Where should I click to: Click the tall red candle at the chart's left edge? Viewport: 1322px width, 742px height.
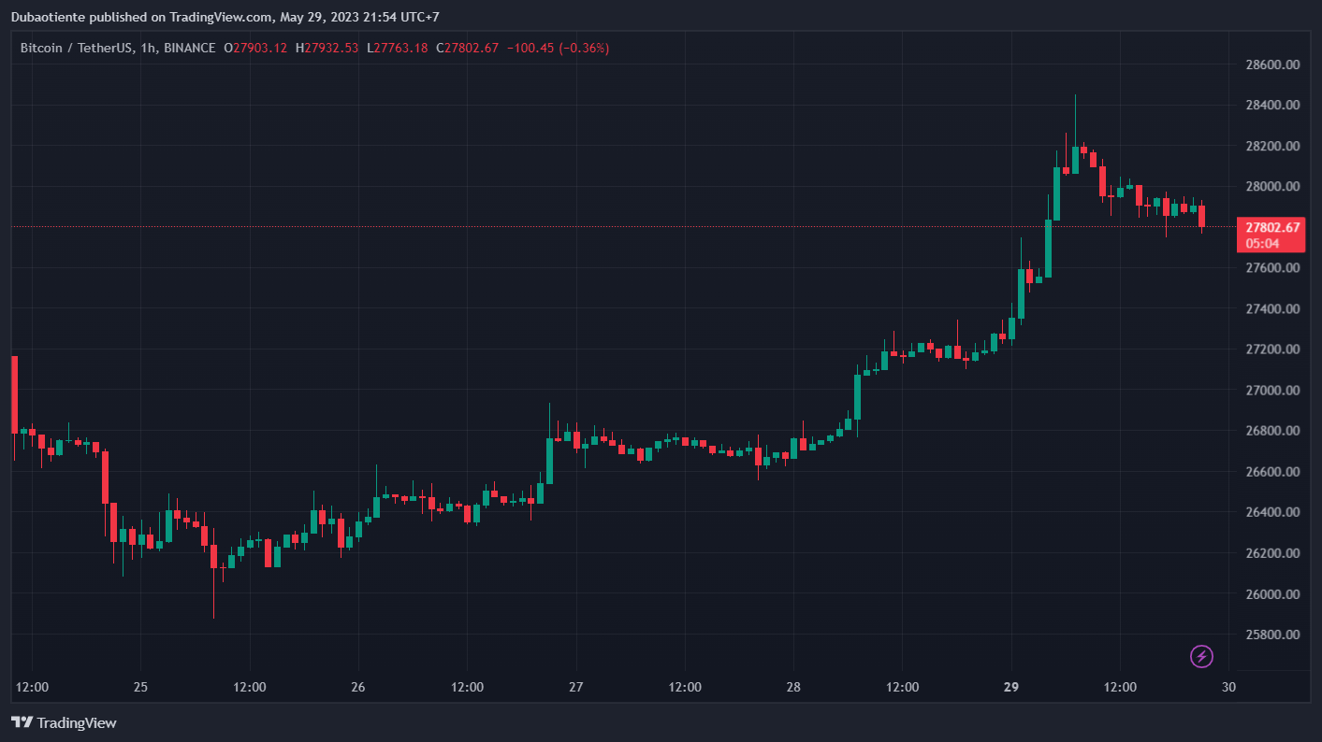(x=14, y=393)
